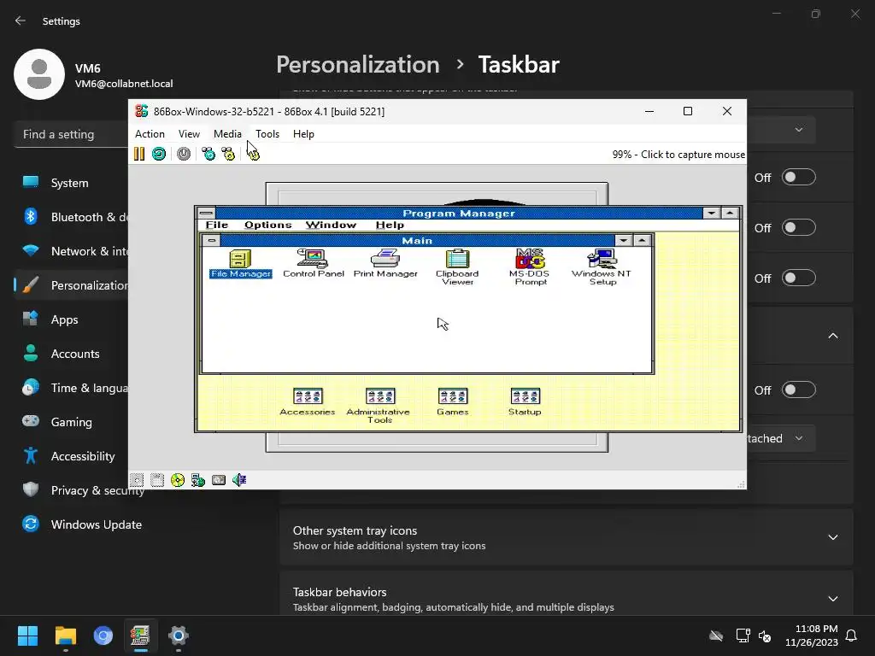Open Program Manager File menu
The width and height of the screenshot is (875, 656).
217,225
